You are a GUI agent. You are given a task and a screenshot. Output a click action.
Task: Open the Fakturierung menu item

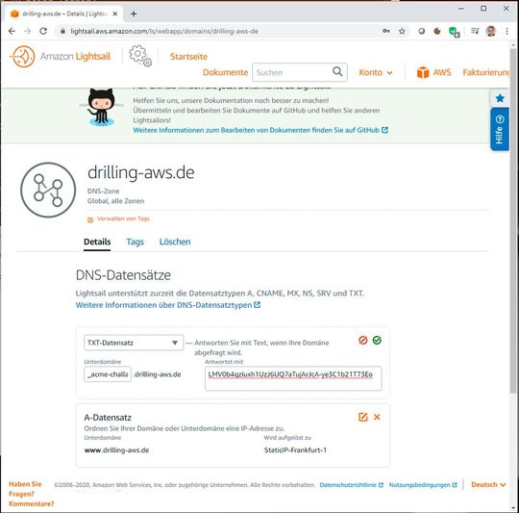point(486,72)
